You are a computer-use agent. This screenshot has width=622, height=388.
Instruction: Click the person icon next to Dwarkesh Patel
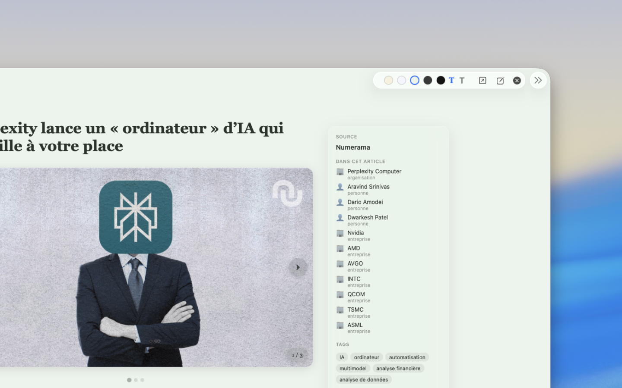point(340,218)
